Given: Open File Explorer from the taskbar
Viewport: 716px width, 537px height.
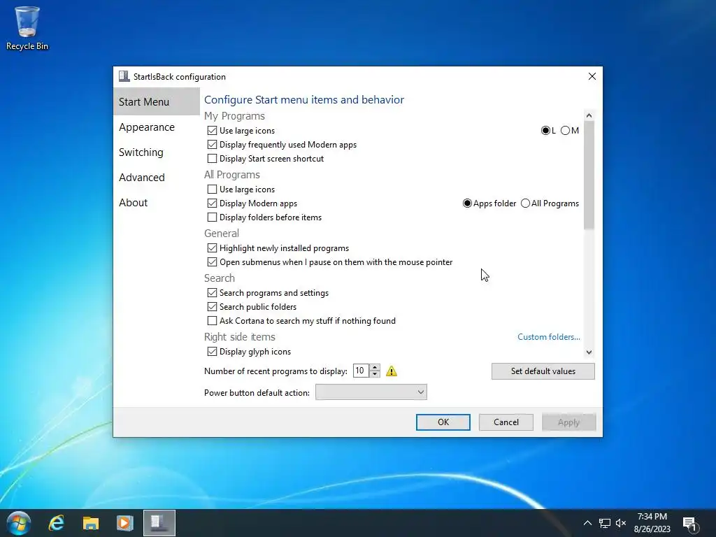Looking at the screenshot, I should click(90, 523).
